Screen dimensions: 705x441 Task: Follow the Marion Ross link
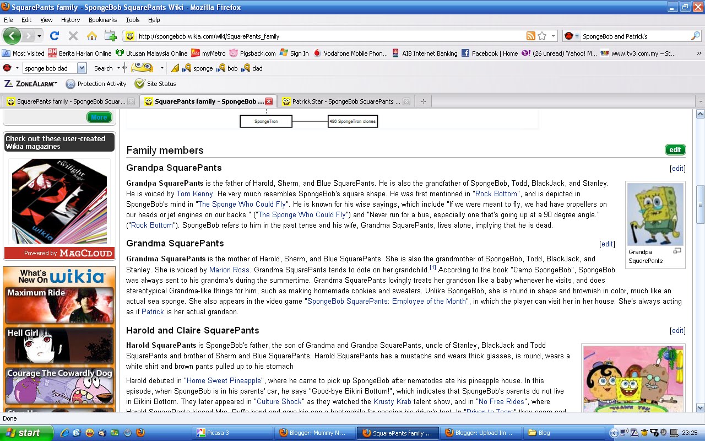(230, 270)
